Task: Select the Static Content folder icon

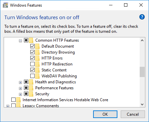Action: (x=38, y=70)
